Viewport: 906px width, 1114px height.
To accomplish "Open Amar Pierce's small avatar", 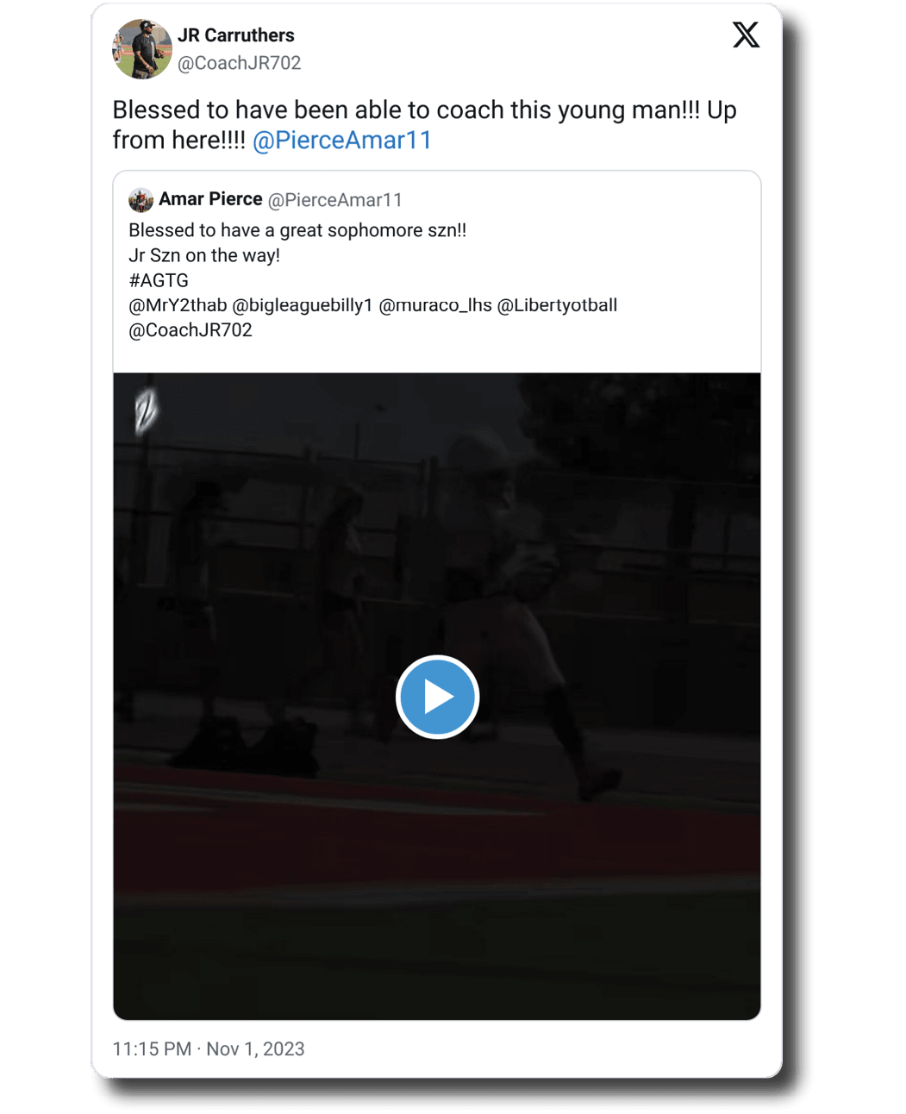I will 141,200.
